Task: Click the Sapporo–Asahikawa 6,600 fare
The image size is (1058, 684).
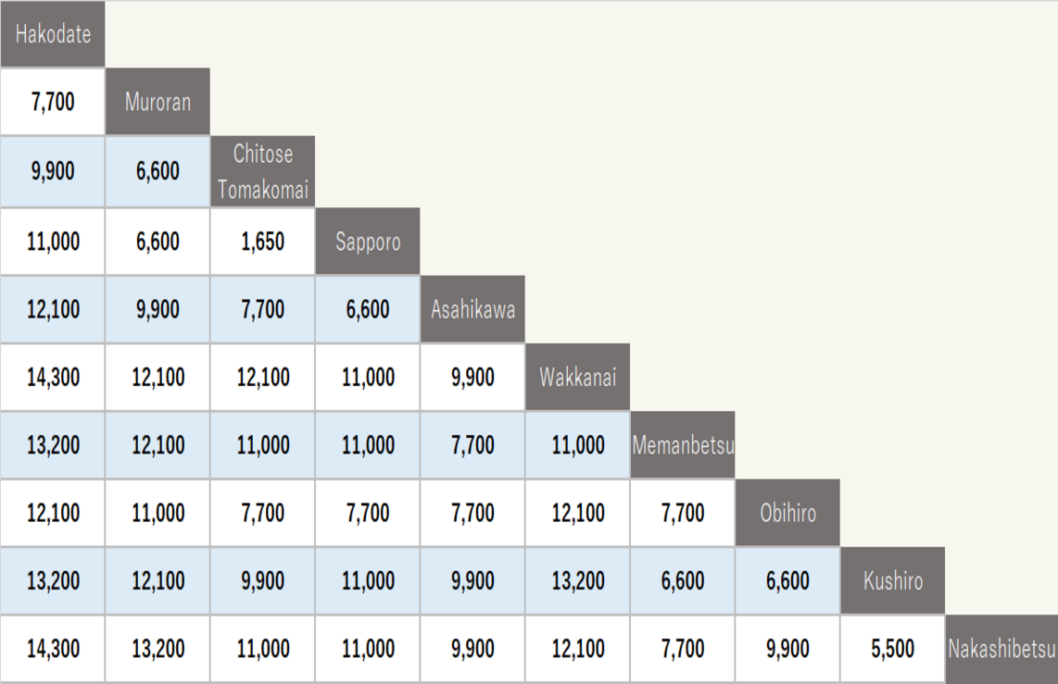Action: pyautogui.click(x=368, y=309)
